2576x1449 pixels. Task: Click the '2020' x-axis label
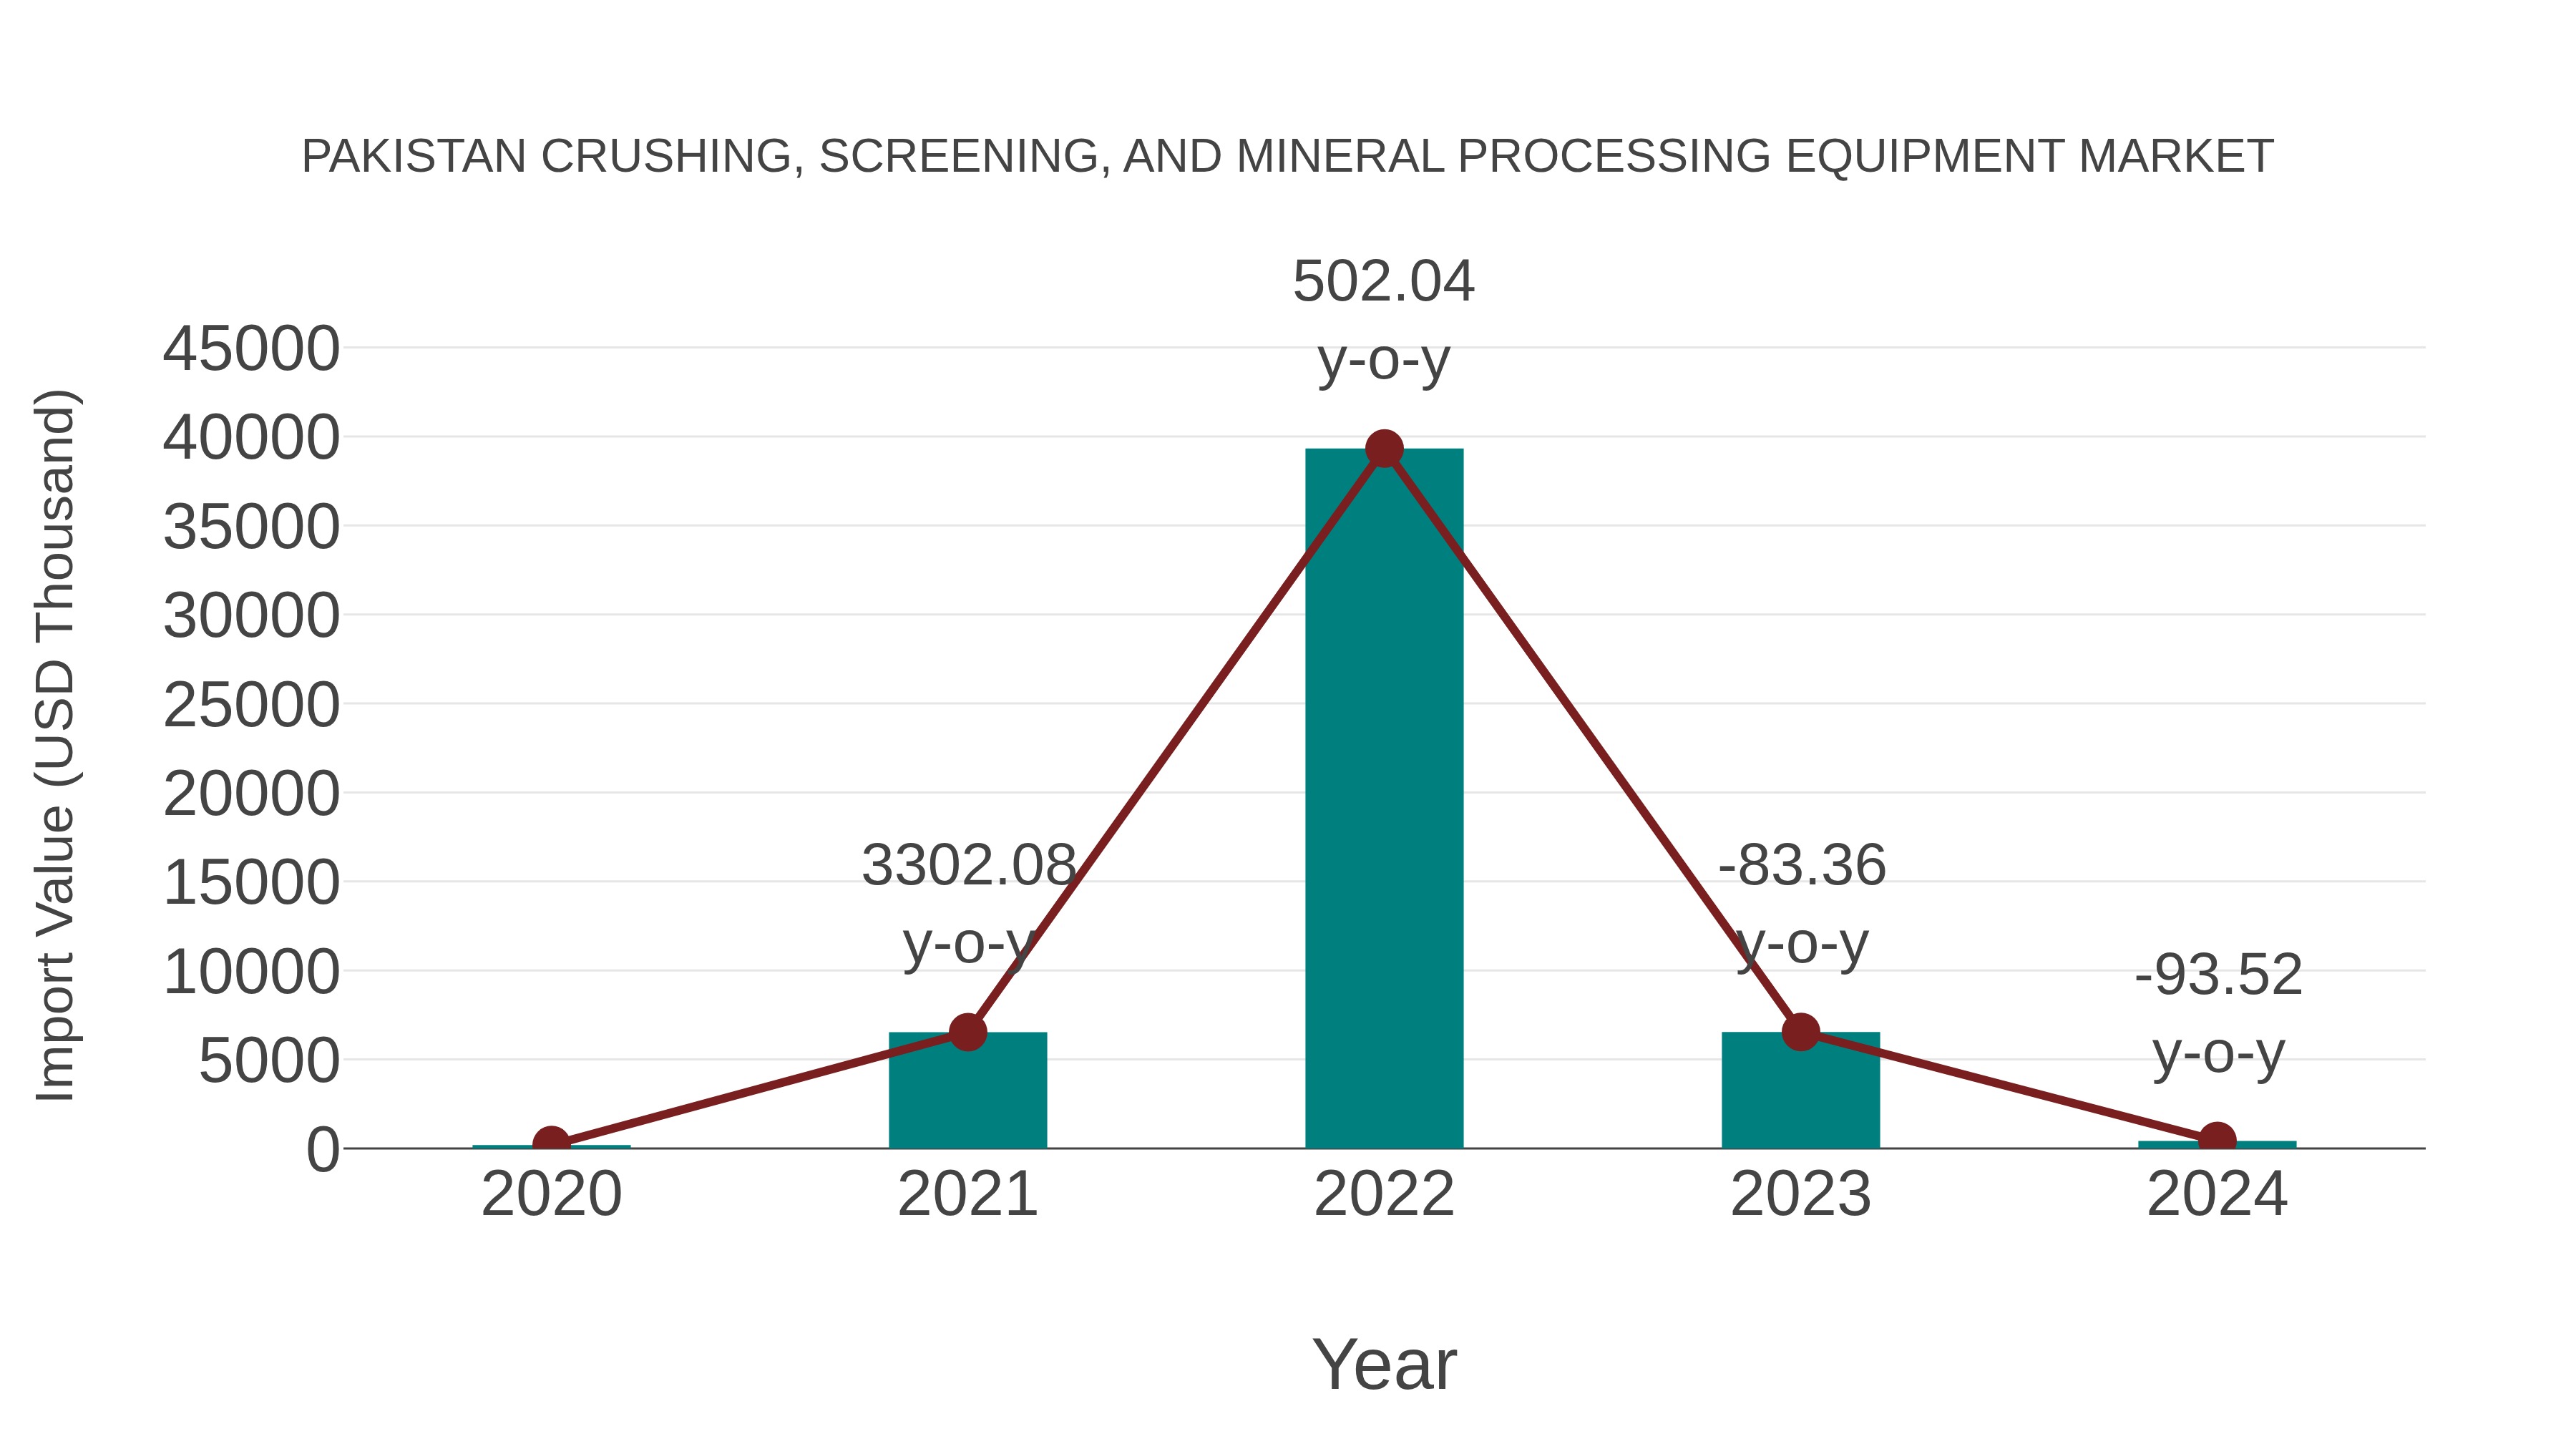coord(551,1194)
